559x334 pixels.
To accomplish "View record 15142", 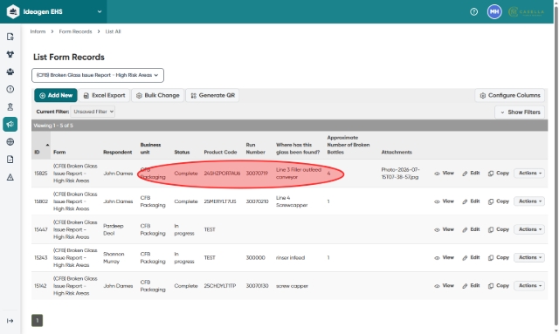I will (445, 285).
